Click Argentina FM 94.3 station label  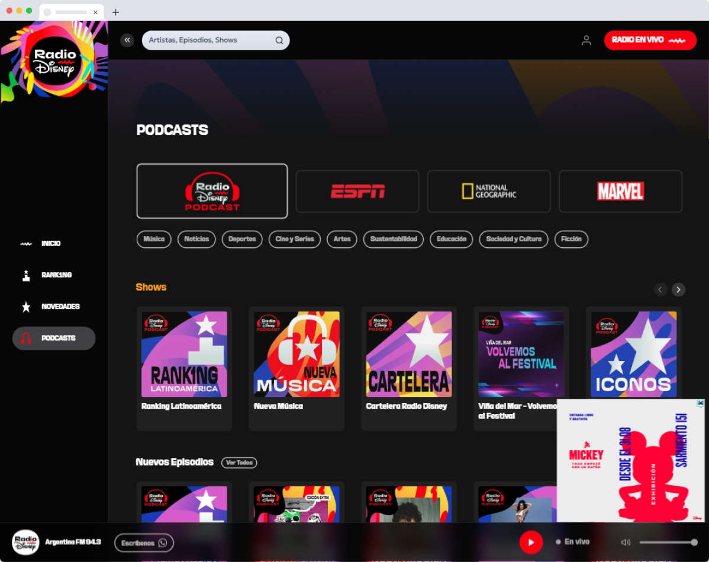(x=73, y=542)
